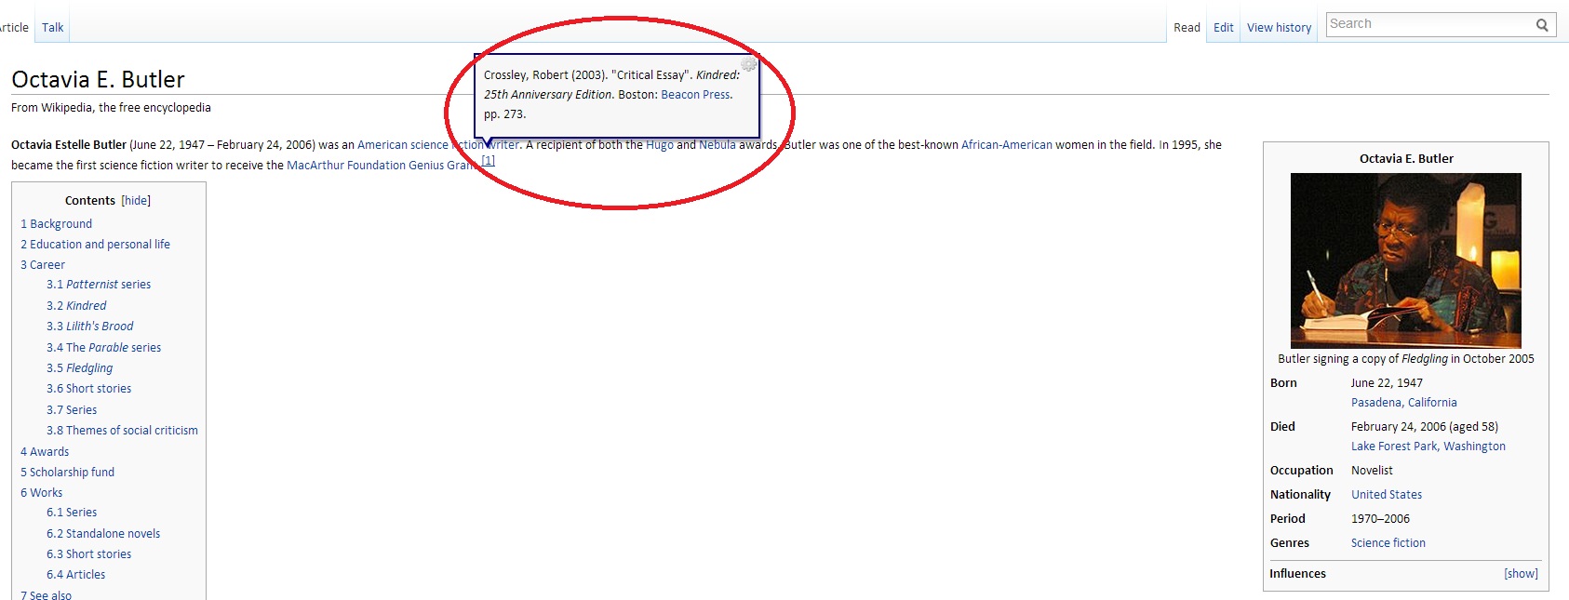The image size is (1569, 600).
Task: Show the Influences section in infobox
Action: point(1521,574)
